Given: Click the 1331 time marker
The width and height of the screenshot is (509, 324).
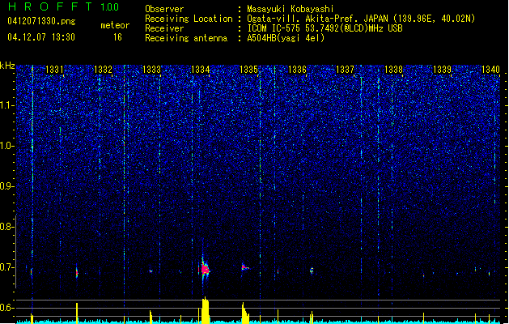Looking at the screenshot, I should pos(54,70).
